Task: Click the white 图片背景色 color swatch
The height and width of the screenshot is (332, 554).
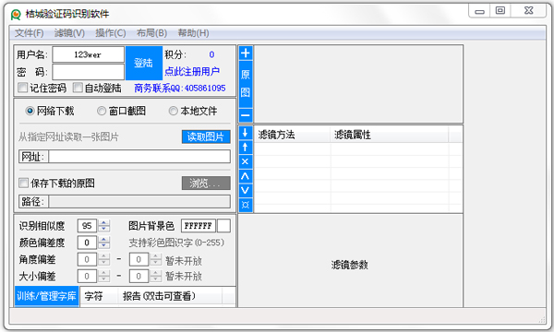Action: (223, 225)
